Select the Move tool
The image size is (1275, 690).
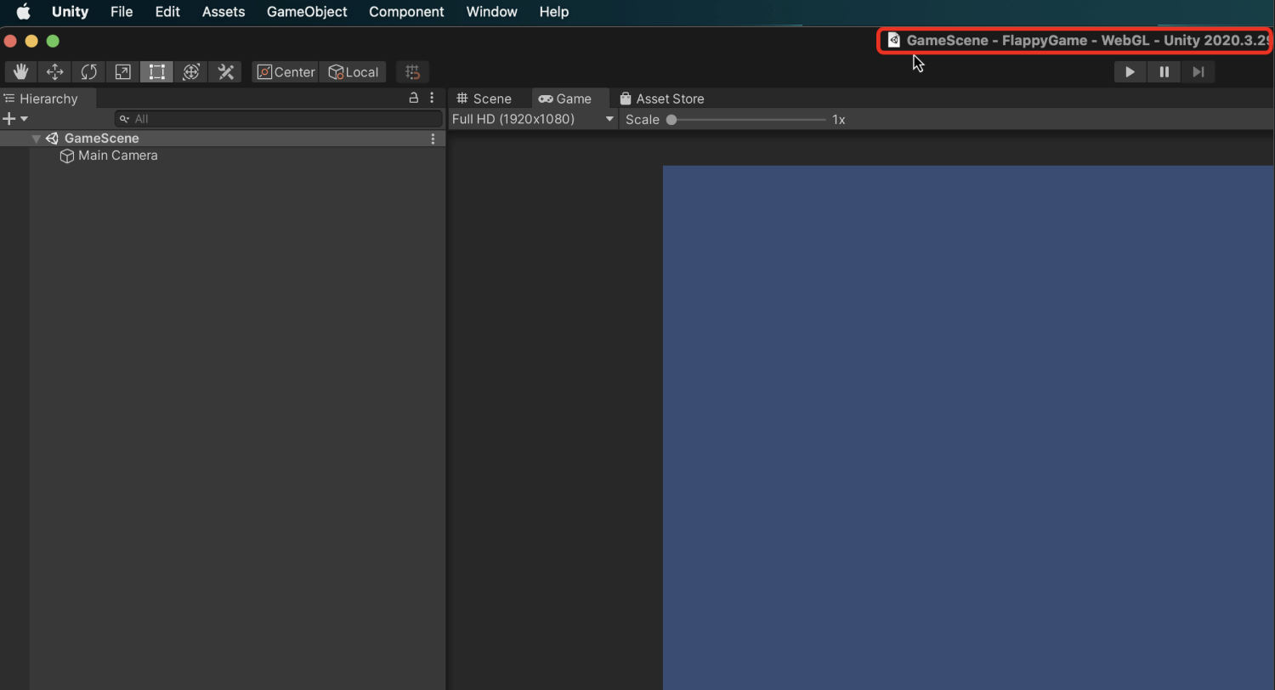click(54, 72)
